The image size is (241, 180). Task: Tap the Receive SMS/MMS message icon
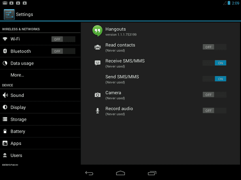click(98, 63)
